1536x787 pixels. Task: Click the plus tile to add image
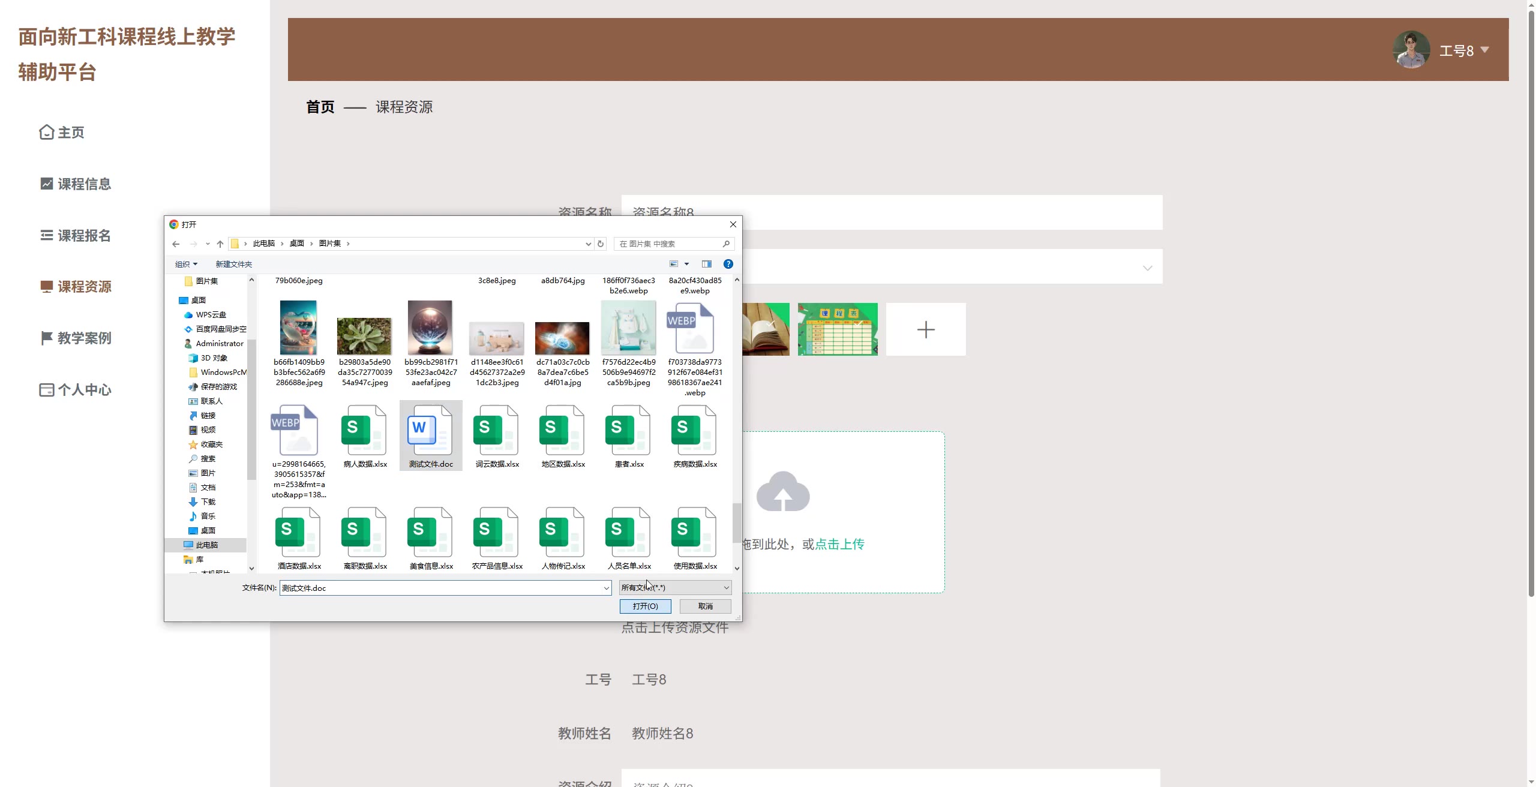pyautogui.click(x=925, y=329)
